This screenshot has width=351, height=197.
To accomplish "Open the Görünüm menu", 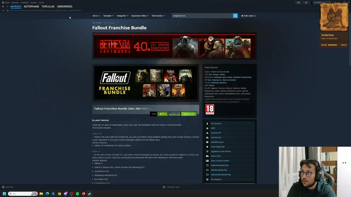I will tap(15, 2).
